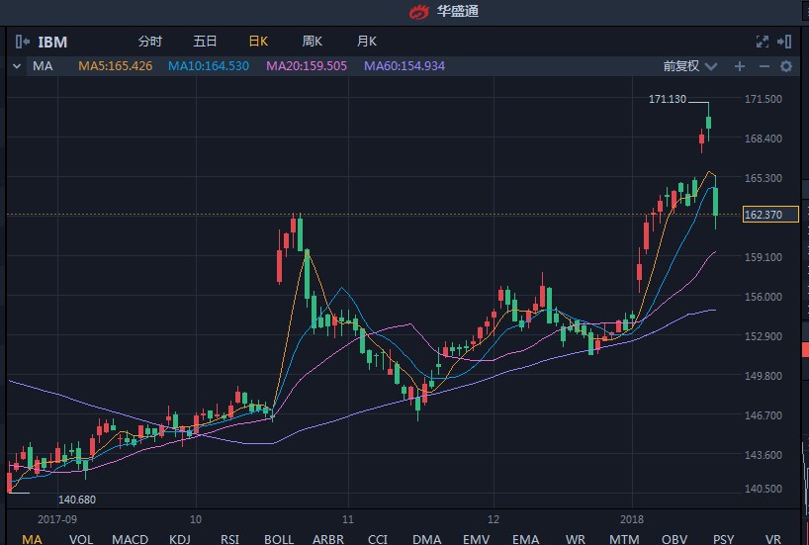
Task: Click the fullscreen expand chart icon
Action: pyautogui.click(x=762, y=42)
